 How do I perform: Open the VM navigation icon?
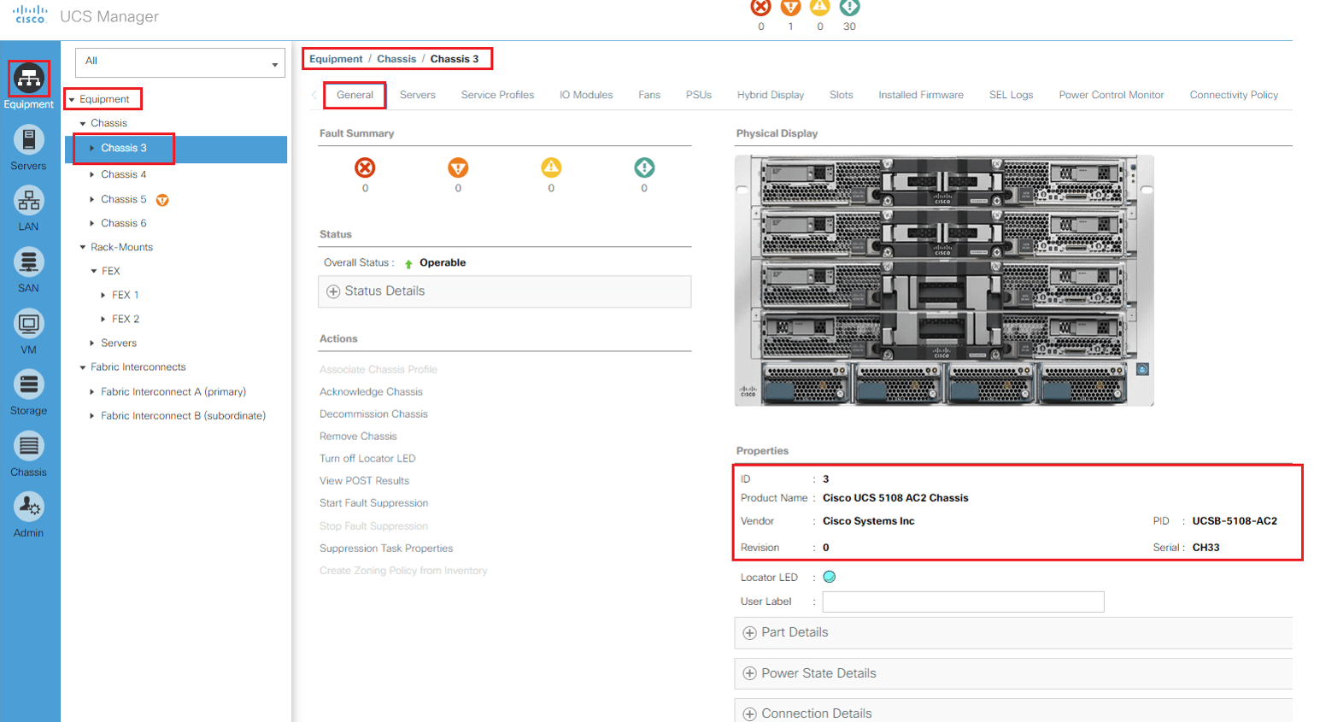28,324
